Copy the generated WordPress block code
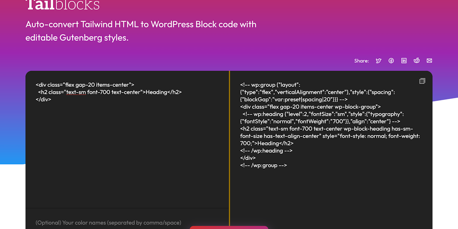 point(422,81)
